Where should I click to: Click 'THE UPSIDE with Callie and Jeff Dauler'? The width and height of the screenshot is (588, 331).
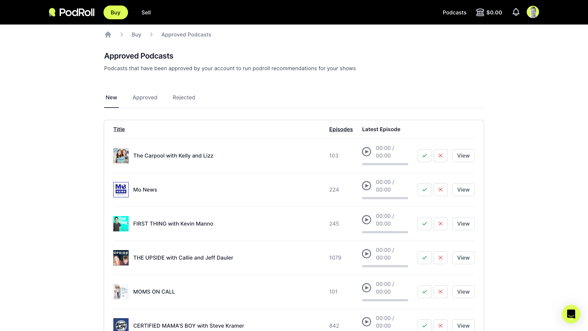183,258
